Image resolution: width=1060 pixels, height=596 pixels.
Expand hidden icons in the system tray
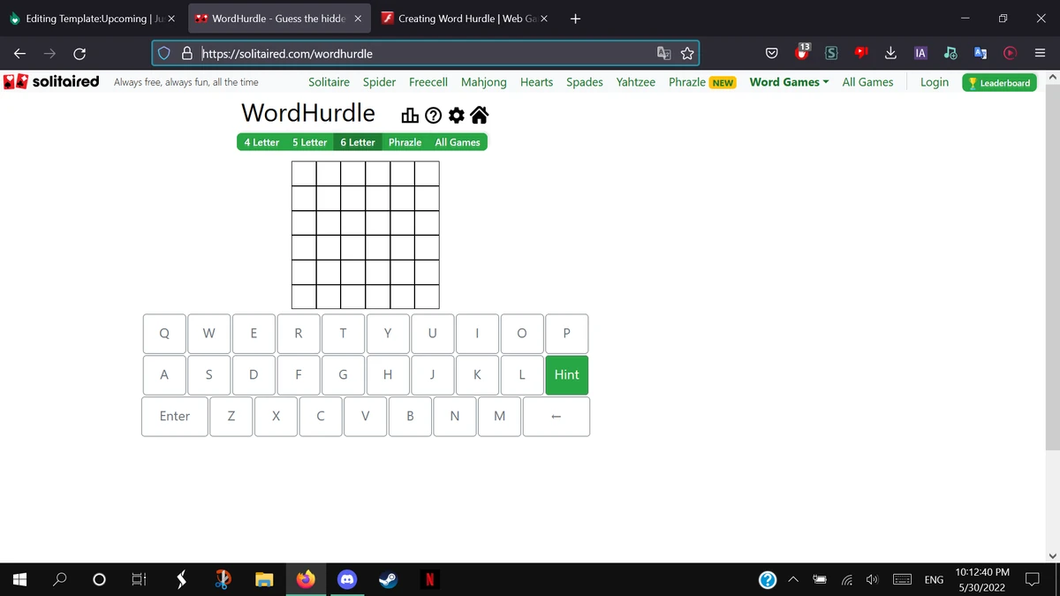793,579
